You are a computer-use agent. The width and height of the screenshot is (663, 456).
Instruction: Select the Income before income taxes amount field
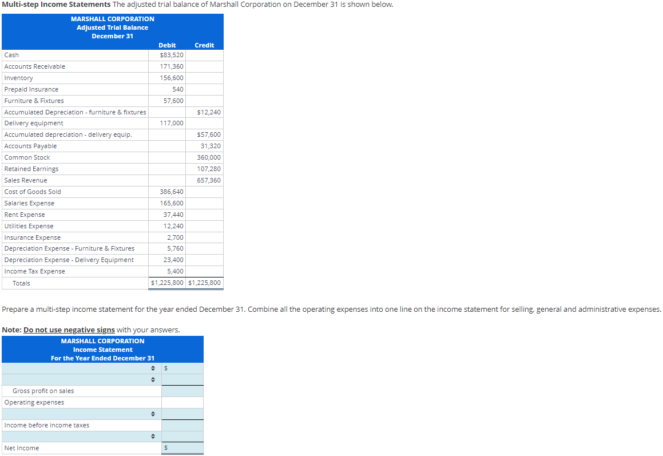[x=181, y=425]
